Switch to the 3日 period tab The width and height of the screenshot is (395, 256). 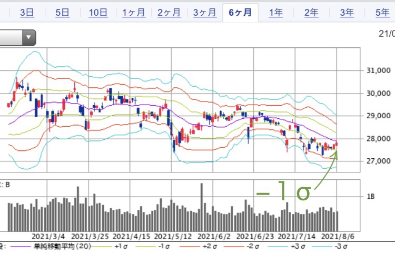coord(27,13)
